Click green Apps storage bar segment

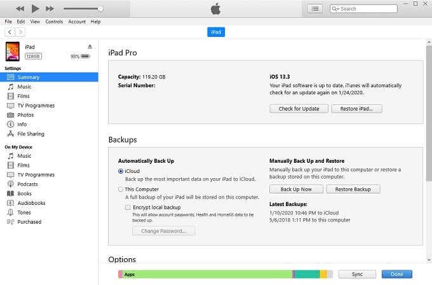click(207, 274)
